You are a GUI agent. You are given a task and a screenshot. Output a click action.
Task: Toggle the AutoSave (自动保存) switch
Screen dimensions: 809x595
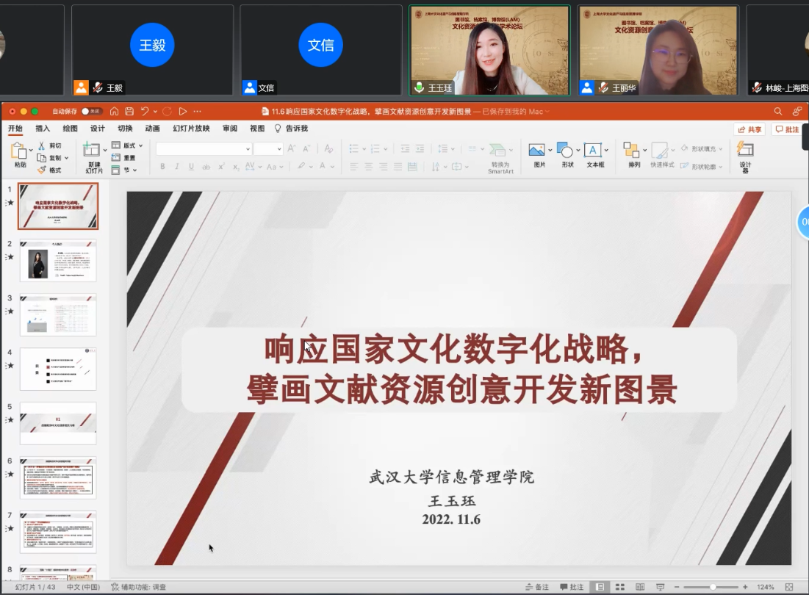coord(91,112)
